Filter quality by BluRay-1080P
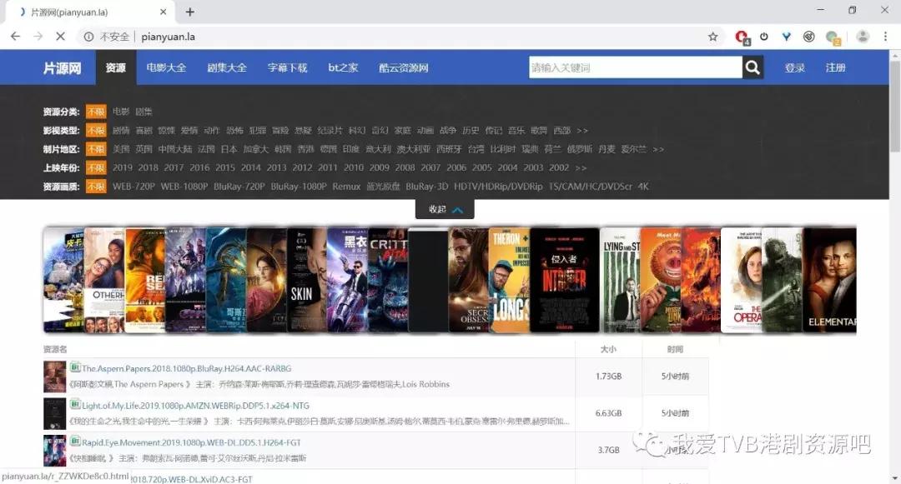This screenshot has width=901, height=484. pos(298,187)
